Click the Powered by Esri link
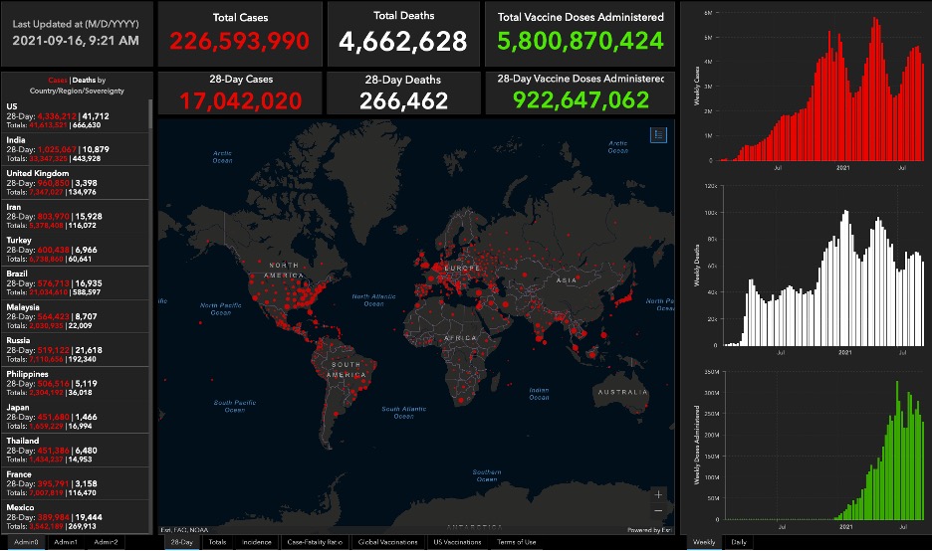This screenshot has width=932, height=551. tap(649, 530)
